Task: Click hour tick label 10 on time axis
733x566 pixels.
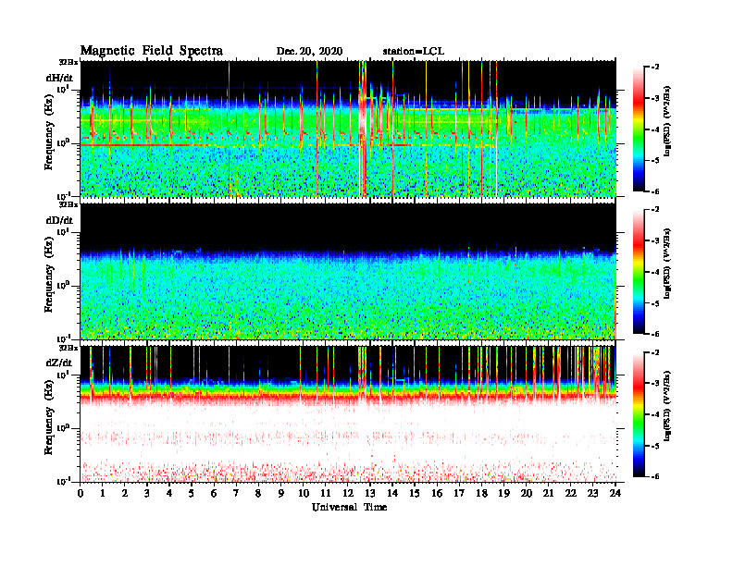Action: pyautogui.click(x=304, y=493)
